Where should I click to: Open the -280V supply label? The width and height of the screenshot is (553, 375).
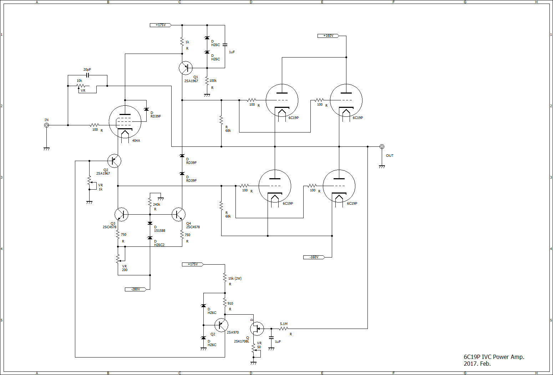click(135, 289)
